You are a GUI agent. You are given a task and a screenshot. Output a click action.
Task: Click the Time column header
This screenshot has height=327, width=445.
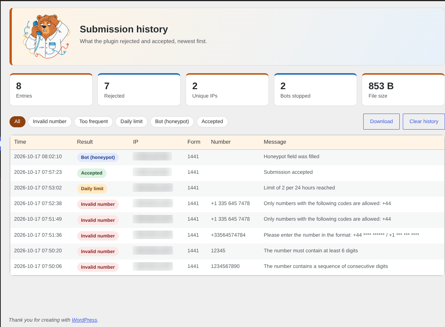pyautogui.click(x=20, y=142)
